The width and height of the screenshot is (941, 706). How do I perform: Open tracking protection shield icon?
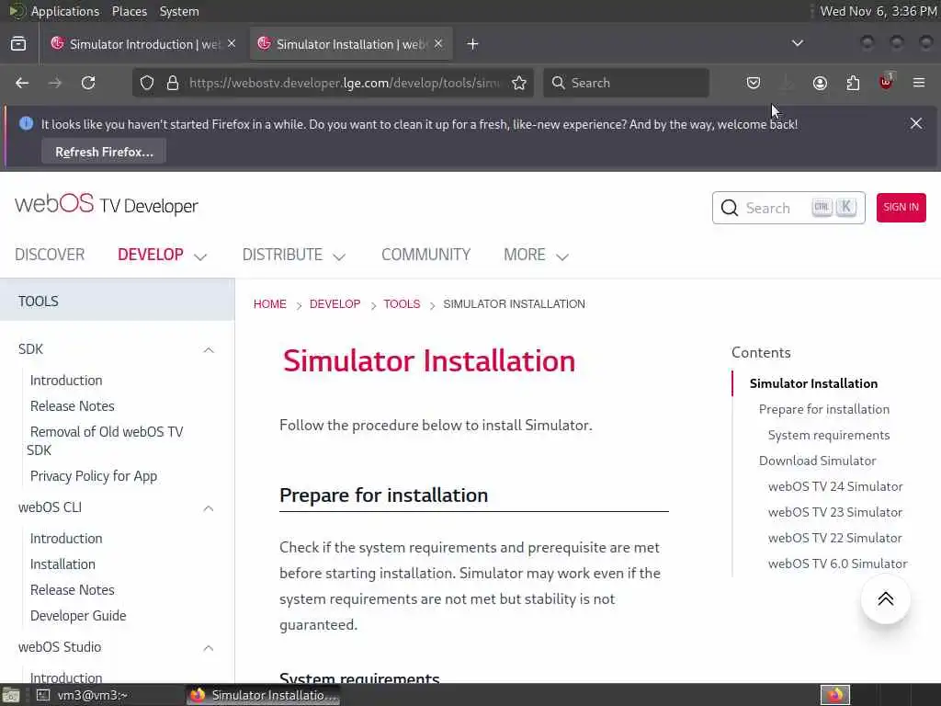[x=147, y=83]
